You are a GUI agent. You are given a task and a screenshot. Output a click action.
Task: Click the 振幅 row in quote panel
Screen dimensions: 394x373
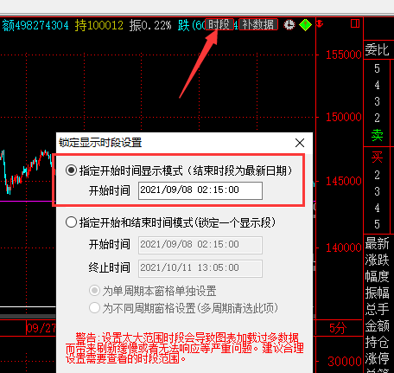click(377, 293)
